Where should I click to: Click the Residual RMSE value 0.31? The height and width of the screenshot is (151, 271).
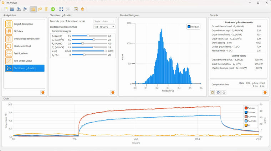click(259, 50)
